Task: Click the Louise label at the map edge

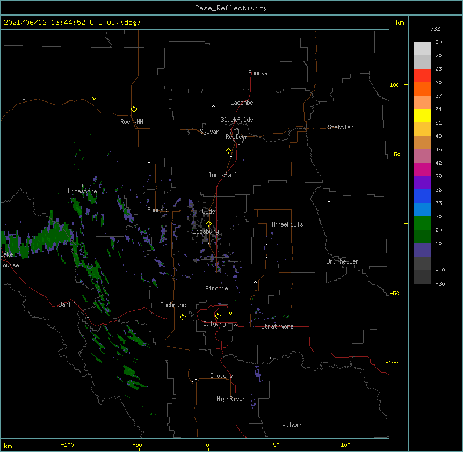Action: point(10,265)
